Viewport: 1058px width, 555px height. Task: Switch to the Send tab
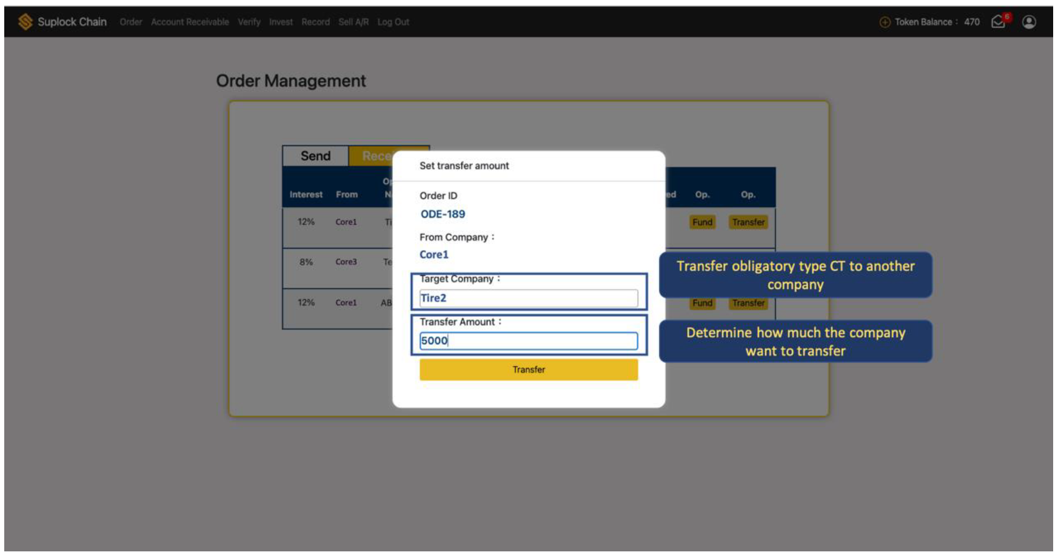tap(315, 156)
